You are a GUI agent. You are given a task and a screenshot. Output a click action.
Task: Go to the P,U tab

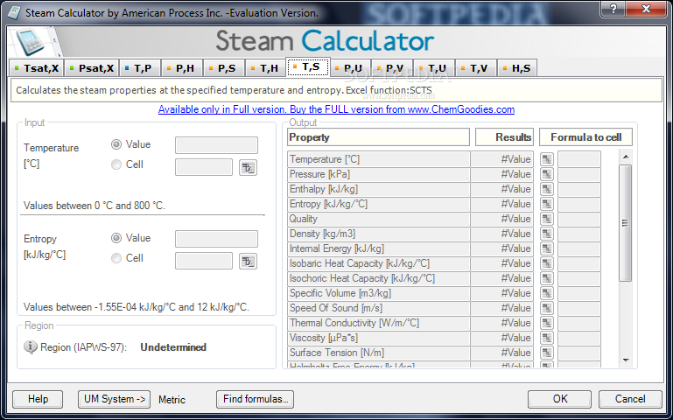(x=349, y=68)
